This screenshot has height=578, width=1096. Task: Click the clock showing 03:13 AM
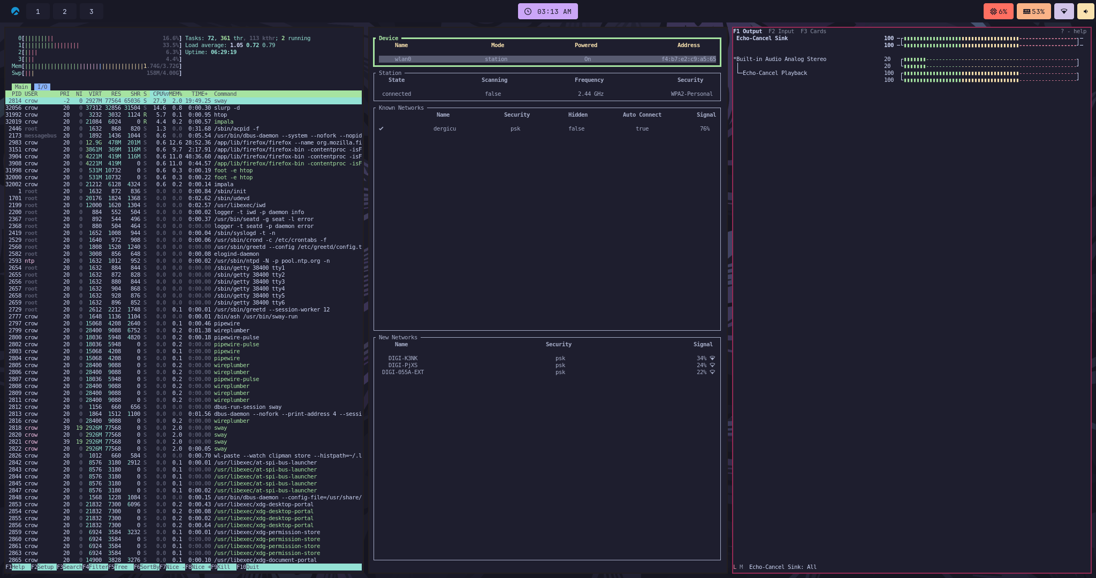tap(547, 11)
